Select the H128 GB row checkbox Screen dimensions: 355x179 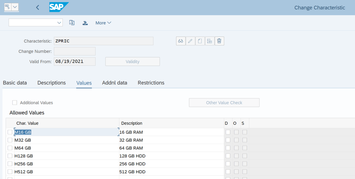pyautogui.click(x=10, y=156)
